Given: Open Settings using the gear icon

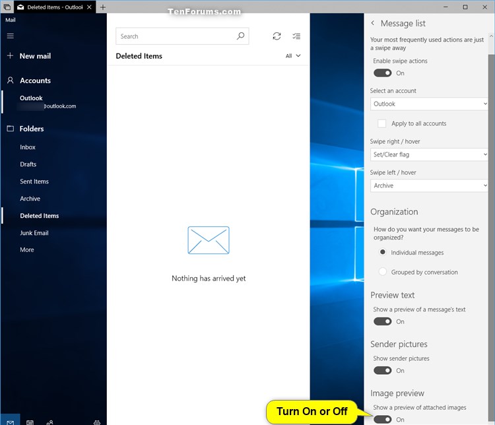Looking at the screenshot, I should tap(97, 422).
